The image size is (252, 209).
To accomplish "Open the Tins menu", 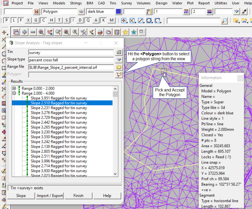I will pyautogui.click(x=113, y=3).
